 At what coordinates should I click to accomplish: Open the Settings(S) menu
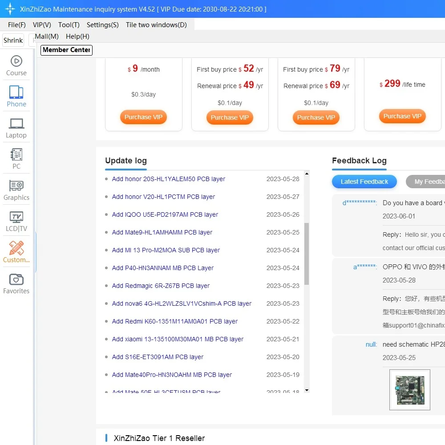[x=103, y=25]
